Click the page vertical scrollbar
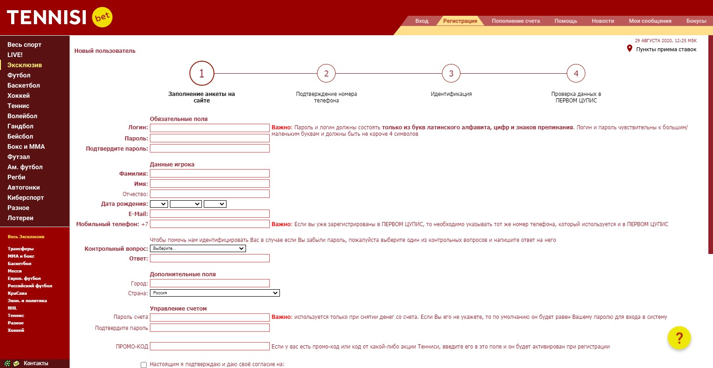 [x=711, y=145]
